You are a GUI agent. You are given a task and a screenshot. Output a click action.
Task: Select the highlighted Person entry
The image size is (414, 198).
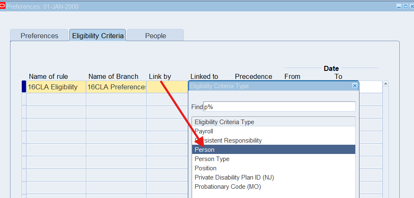click(x=205, y=150)
